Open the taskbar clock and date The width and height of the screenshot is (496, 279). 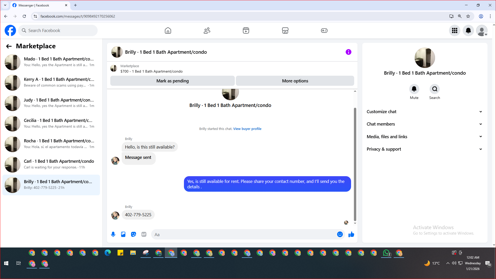coord(473,263)
